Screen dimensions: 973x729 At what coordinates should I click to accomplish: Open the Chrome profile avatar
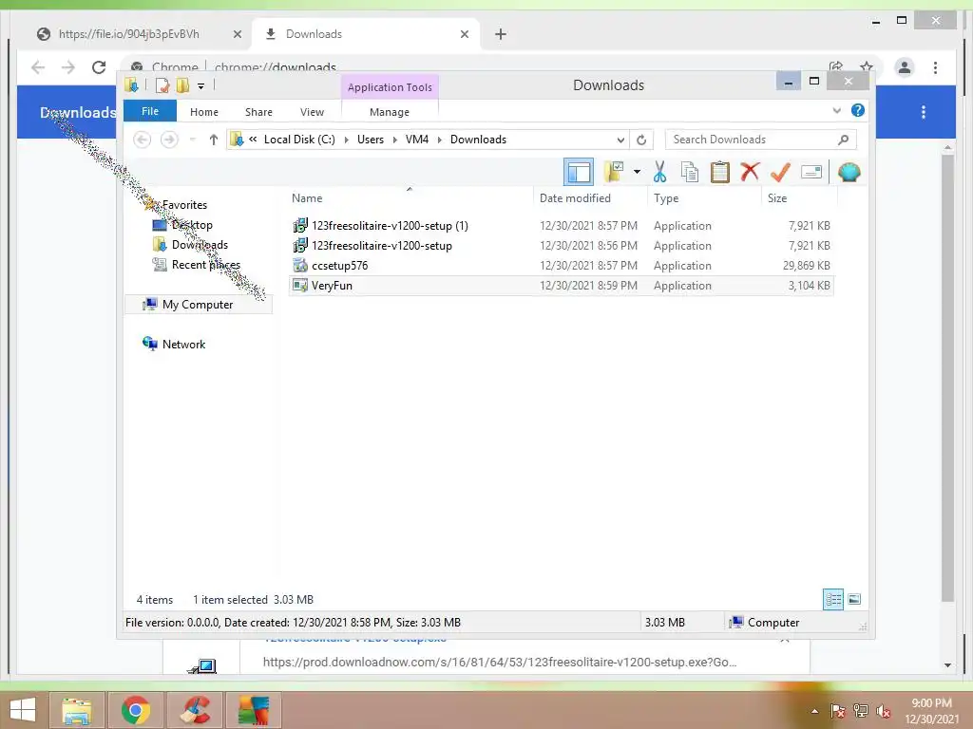click(x=905, y=67)
